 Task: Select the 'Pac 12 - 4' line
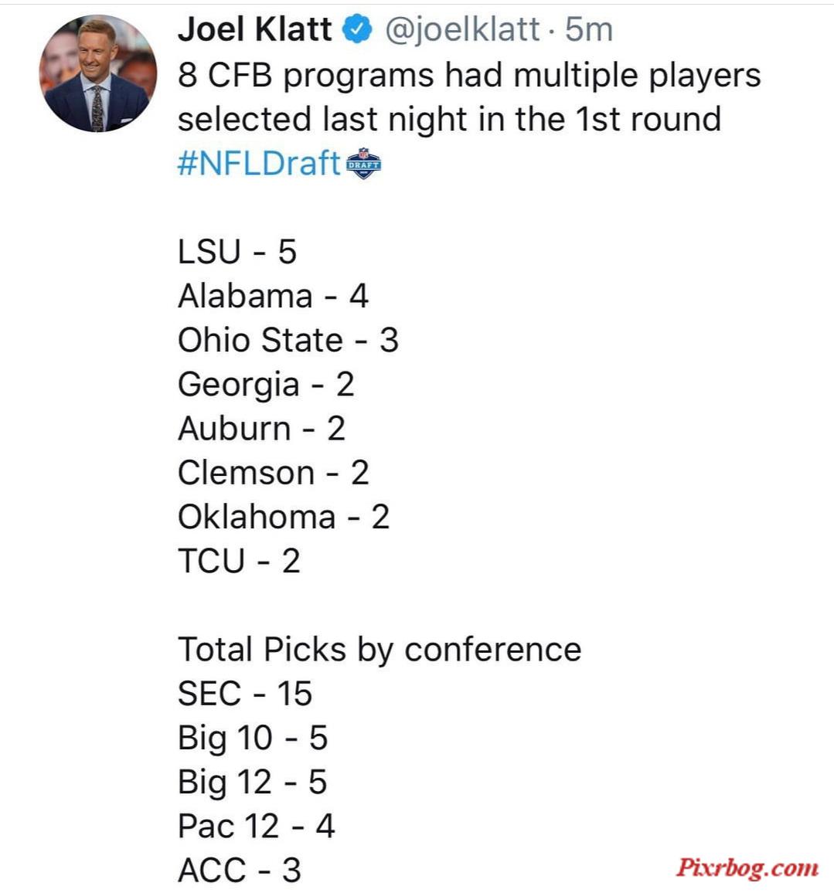click(257, 827)
